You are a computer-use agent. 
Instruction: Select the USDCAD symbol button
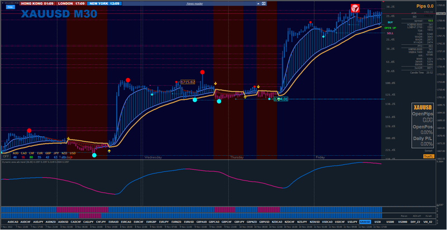click(327, 222)
